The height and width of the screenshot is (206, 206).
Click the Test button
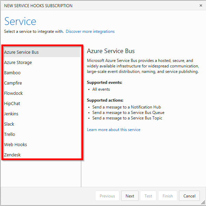148,196
